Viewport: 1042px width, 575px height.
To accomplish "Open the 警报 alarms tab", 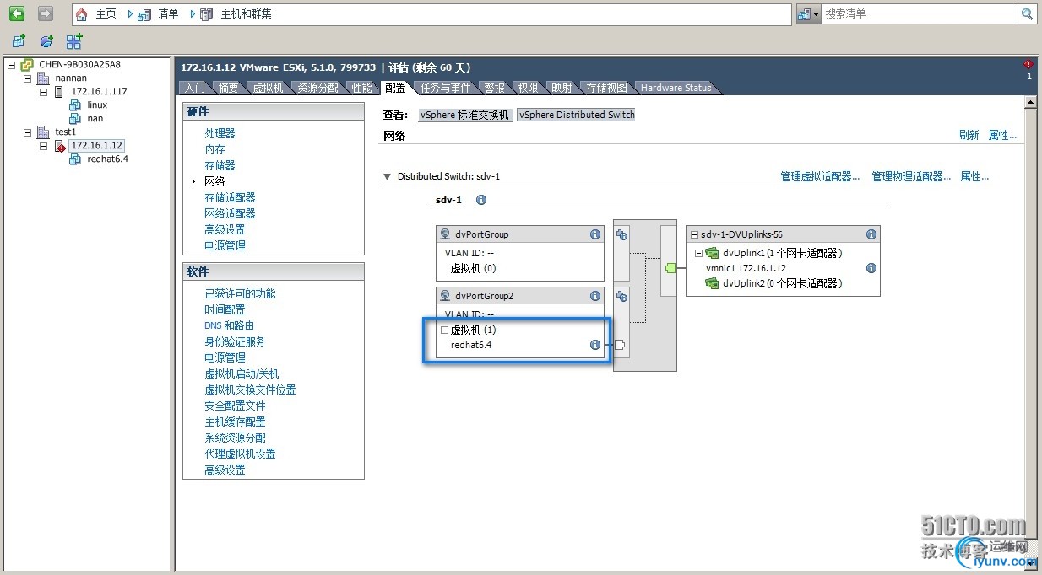I will [494, 88].
